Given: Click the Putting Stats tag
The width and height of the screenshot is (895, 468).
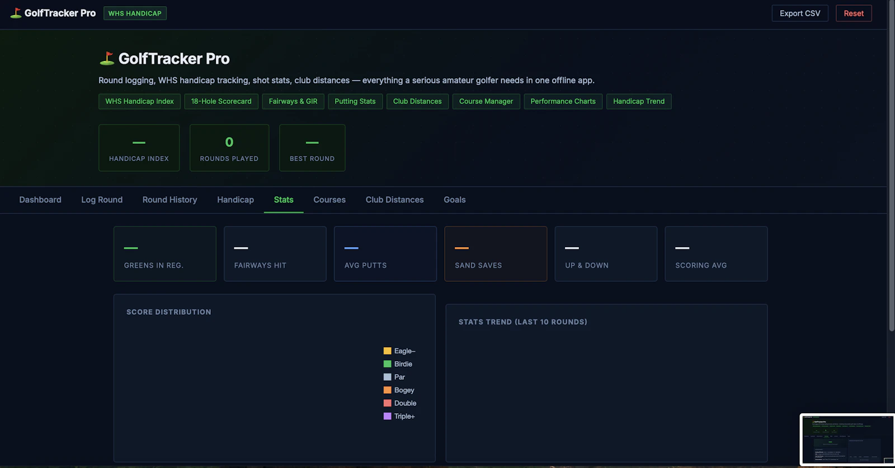Looking at the screenshot, I should (x=355, y=101).
